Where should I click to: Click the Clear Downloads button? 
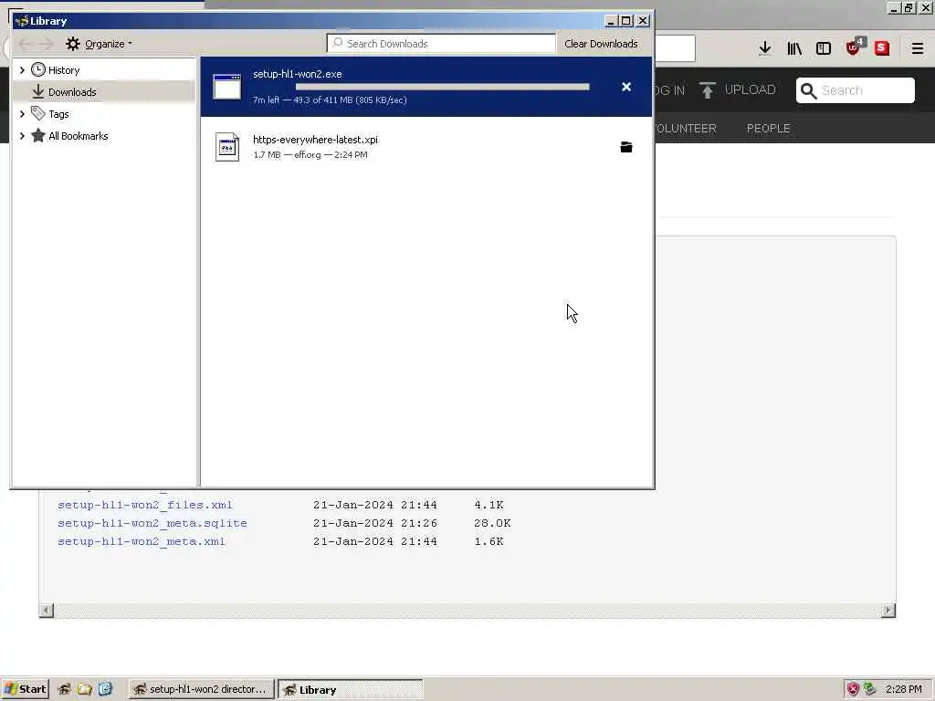[601, 44]
